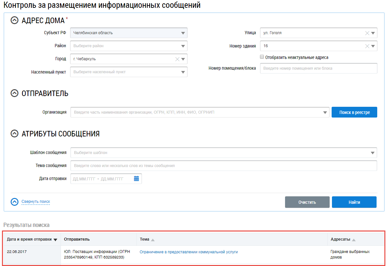Click the Очистить button

click(x=307, y=202)
